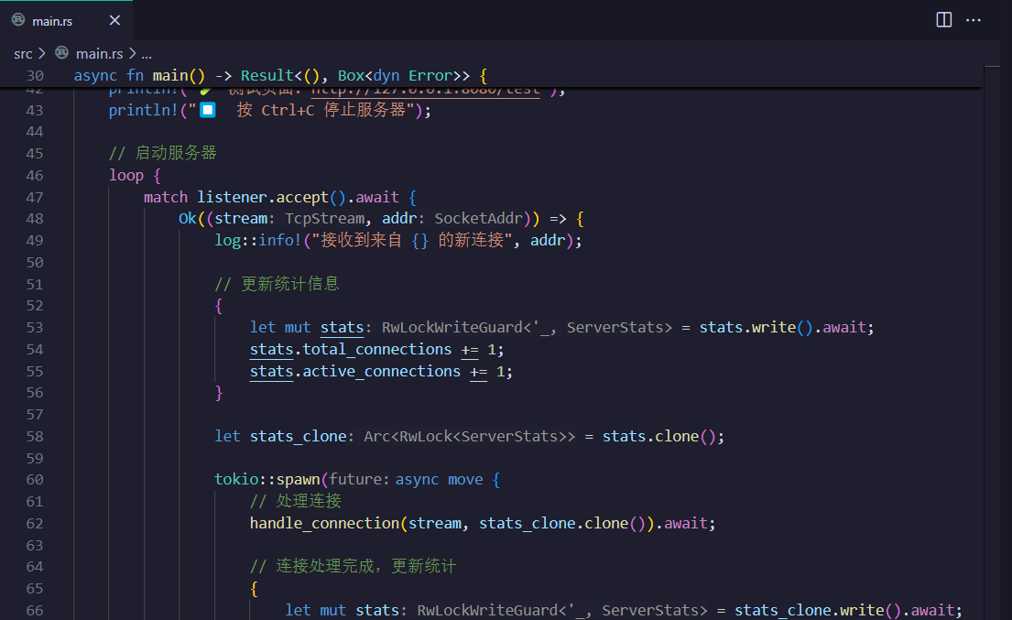Click line number 60 in gutter
Image resolution: width=1012 pixels, height=620 pixels.
35,480
